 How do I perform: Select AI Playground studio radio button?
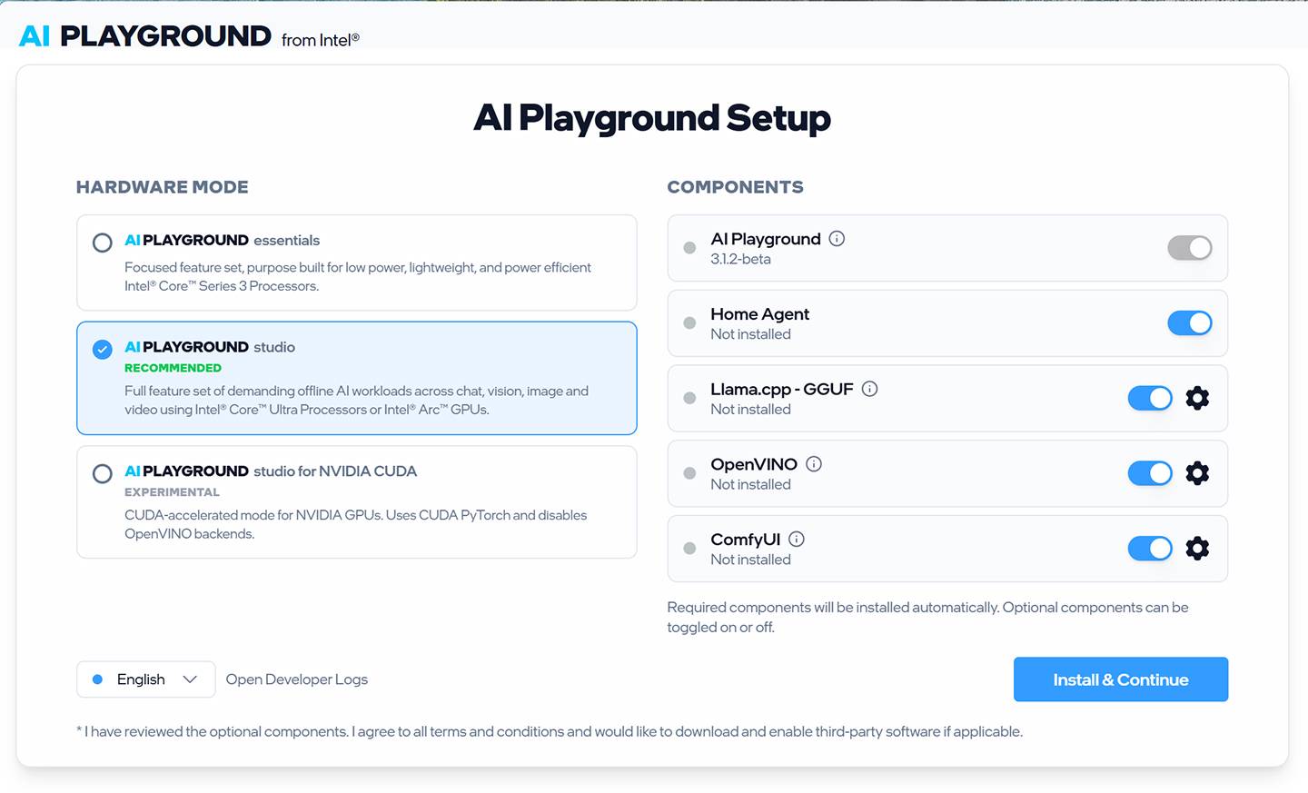click(x=103, y=350)
